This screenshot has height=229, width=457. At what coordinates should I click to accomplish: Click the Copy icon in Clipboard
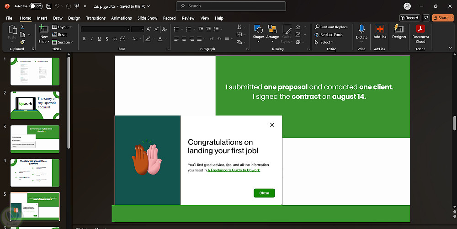pyautogui.click(x=22, y=35)
